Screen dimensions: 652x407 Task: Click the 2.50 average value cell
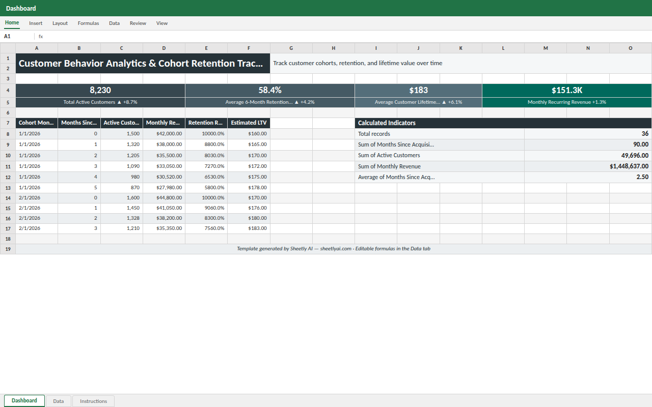(588, 178)
